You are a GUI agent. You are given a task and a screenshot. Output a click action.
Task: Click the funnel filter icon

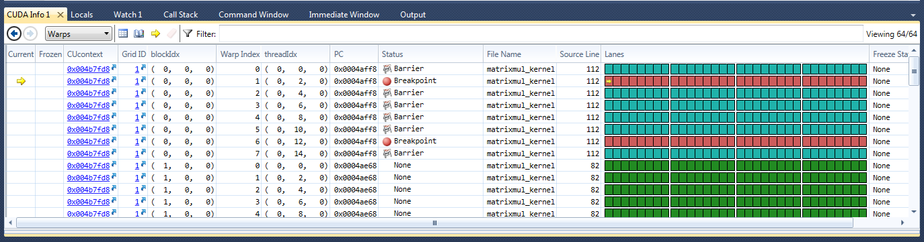(x=188, y=34)
